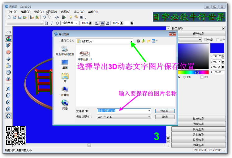
Task: Enable the 纹理 texture checkbox
Action: point(205,40)
